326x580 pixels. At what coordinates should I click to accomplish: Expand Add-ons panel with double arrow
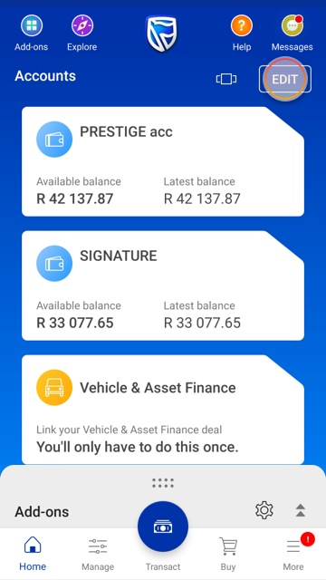point(301,510)
